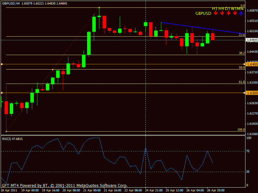Click the Fibonacci 50.0 level label
Screen dimensions: 258x193
(x=242, y=67)
